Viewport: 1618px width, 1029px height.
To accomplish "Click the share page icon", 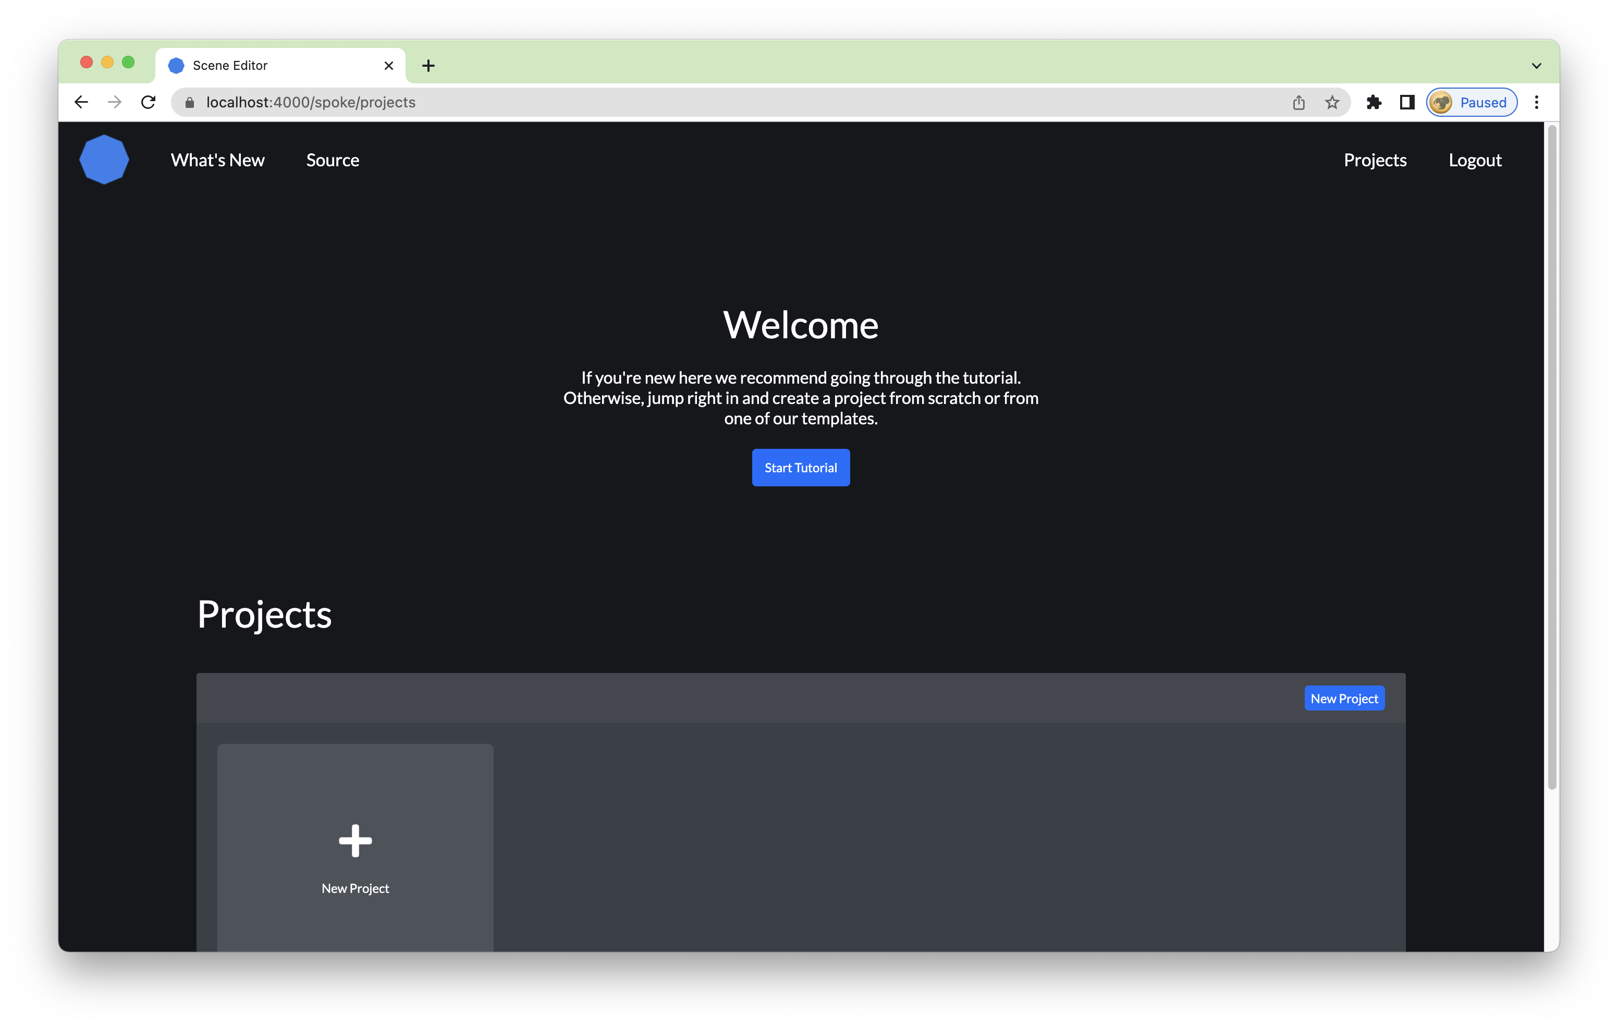I will [x=1298, y=102].
